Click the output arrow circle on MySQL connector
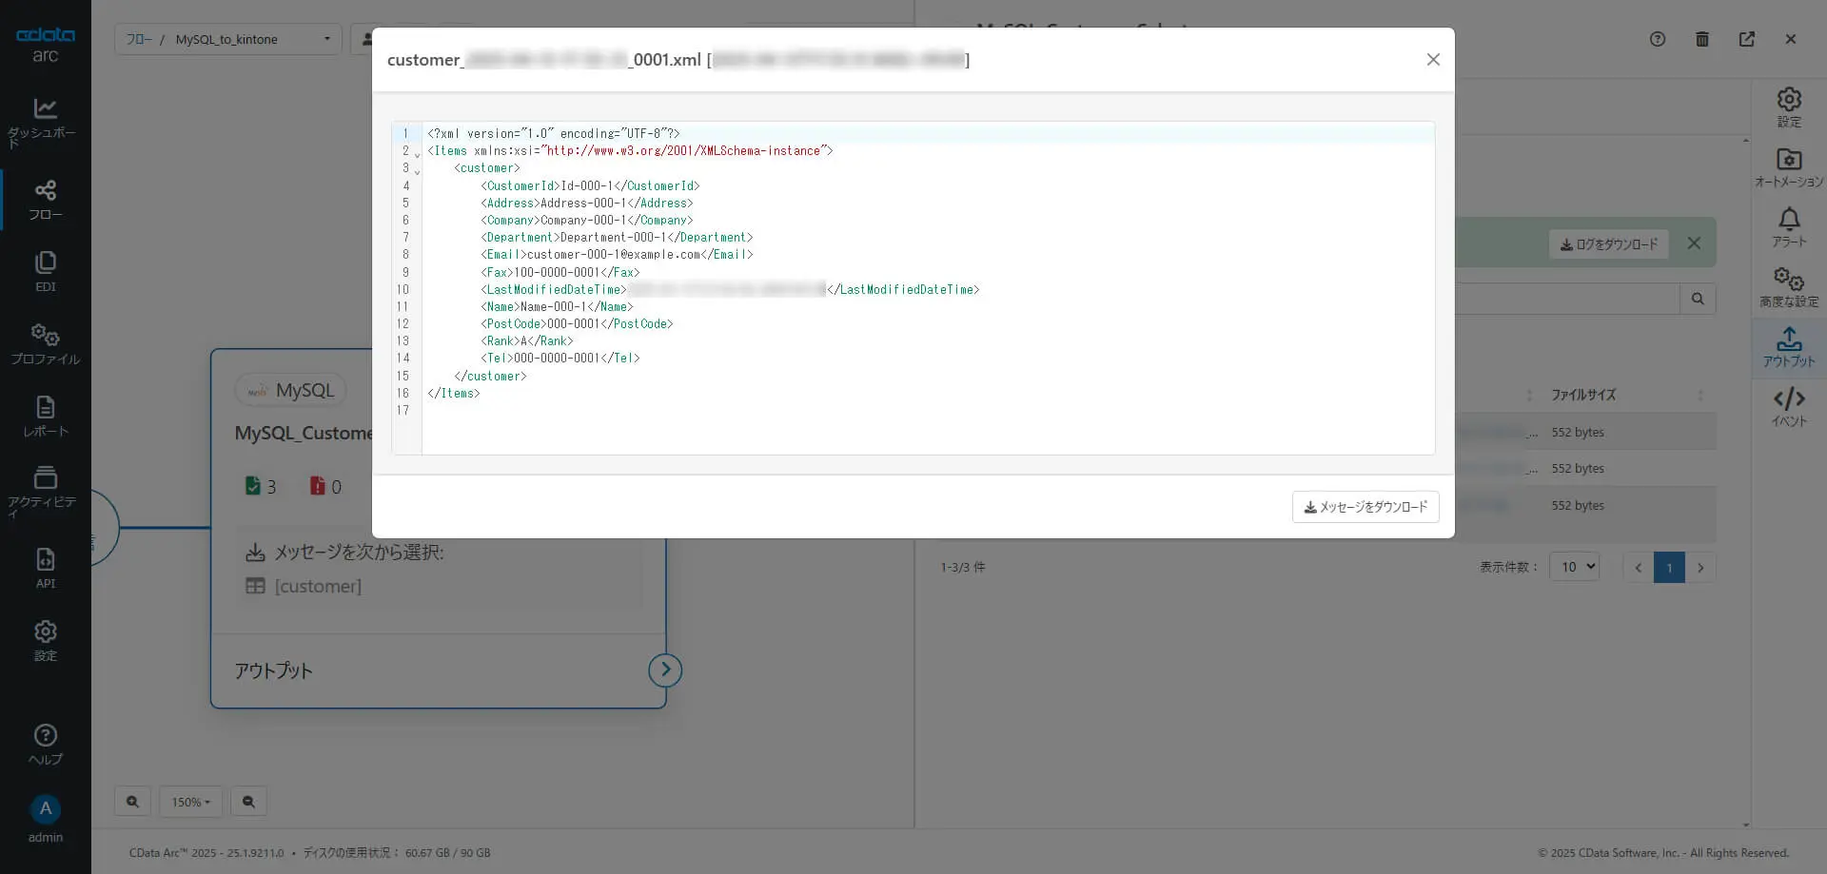The width and height of the screenshot is (1827, 874). 665,670
